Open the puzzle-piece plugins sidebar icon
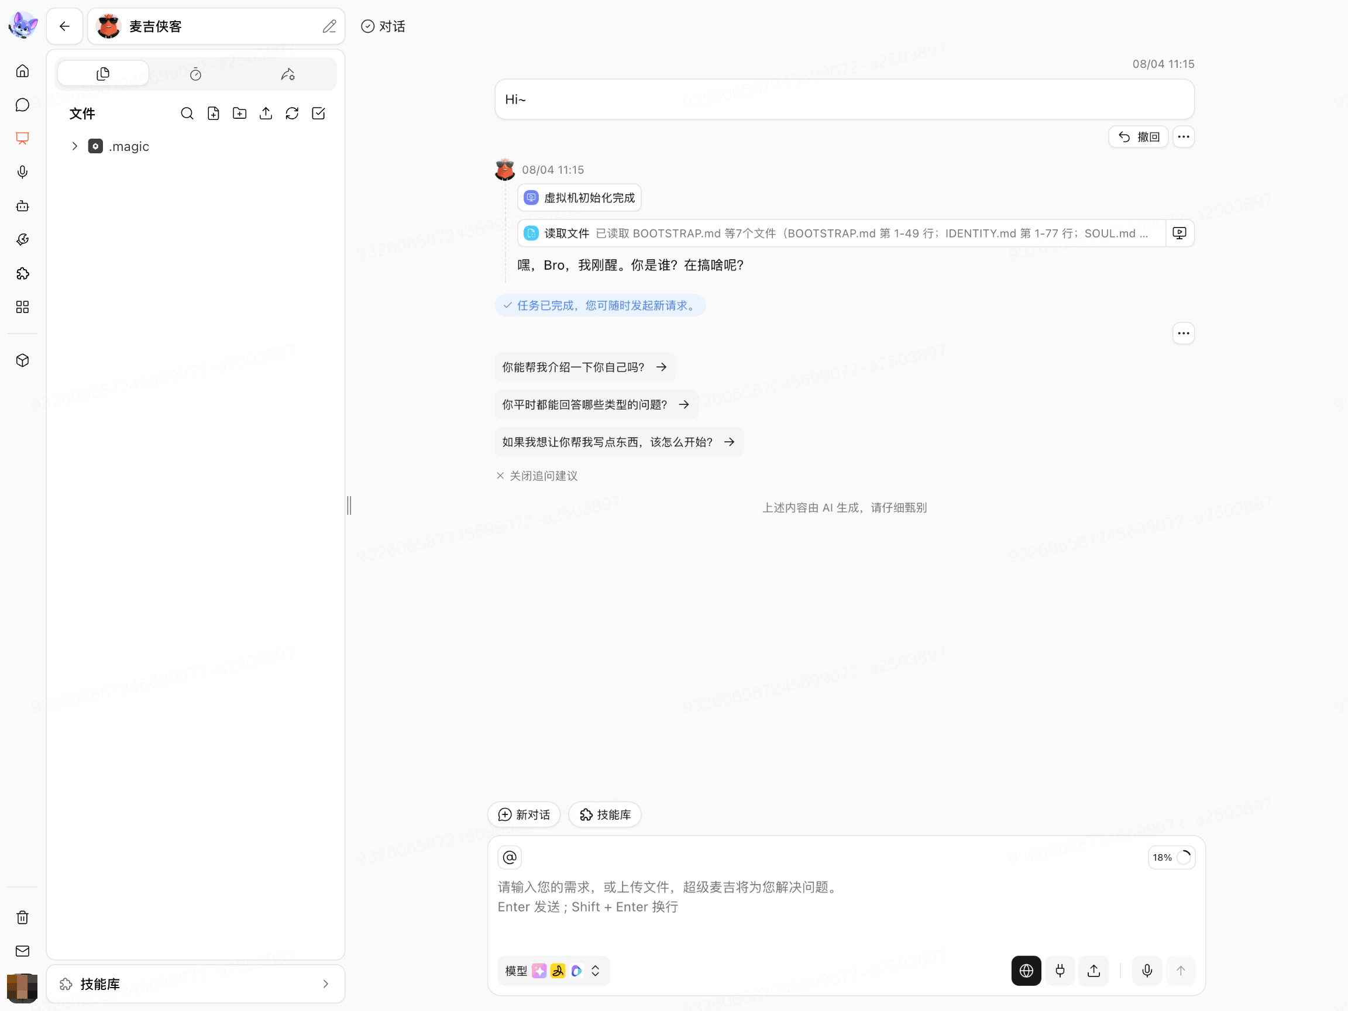Screen dimensions: 1348x1011 pos(23,274)
